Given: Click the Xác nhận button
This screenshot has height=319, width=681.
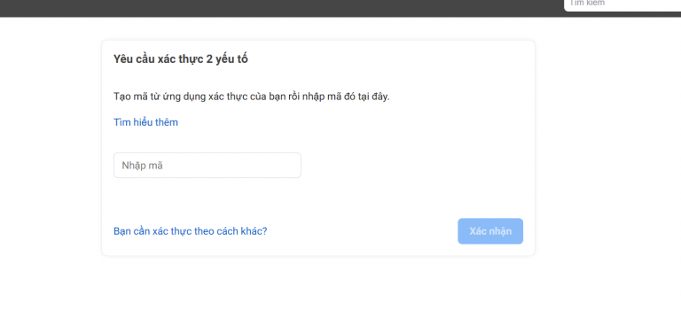Looking at the screenshot, I should click(490, 231).
